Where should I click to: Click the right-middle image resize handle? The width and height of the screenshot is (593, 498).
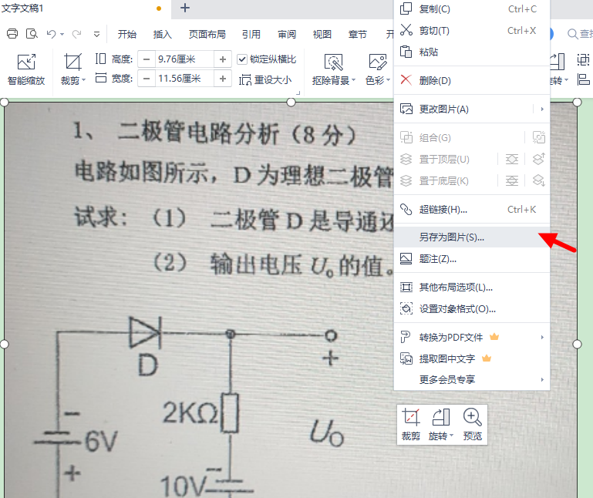pyautogui.click(x=577, y=344)
